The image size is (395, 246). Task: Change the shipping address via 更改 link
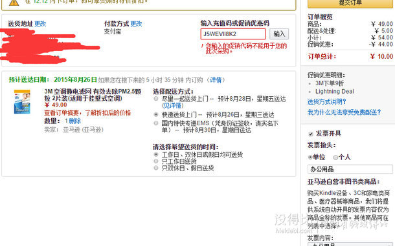[40, 24]
